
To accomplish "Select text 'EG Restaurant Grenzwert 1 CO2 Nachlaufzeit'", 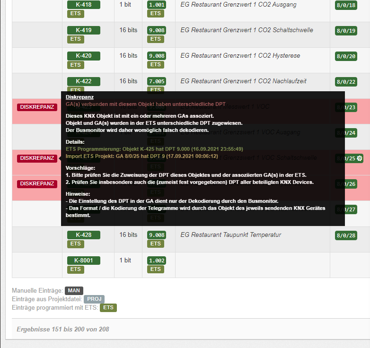I will click(x=243, y=81).
